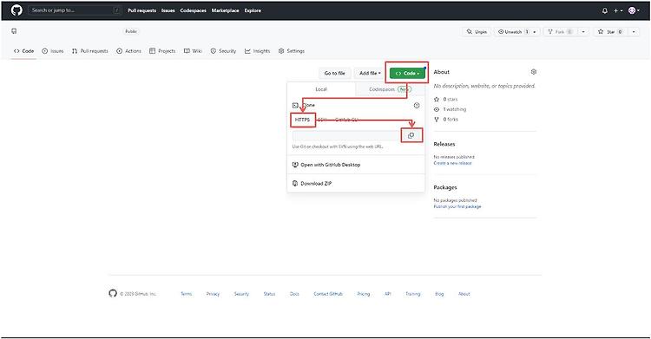Open the repository Settings tab
651x339 pixels.
tap(292, 51)
